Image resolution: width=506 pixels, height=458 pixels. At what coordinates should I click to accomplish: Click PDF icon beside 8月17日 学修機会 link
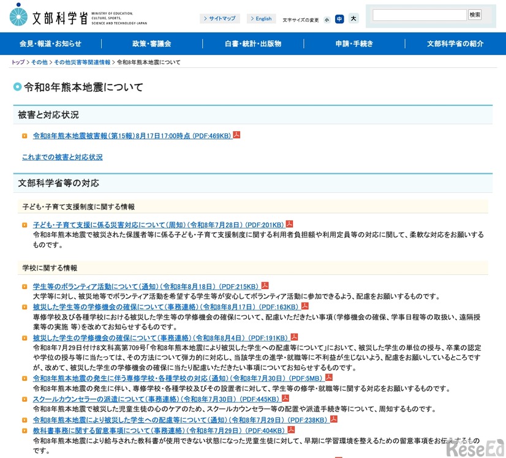click(x=305, y=306)
